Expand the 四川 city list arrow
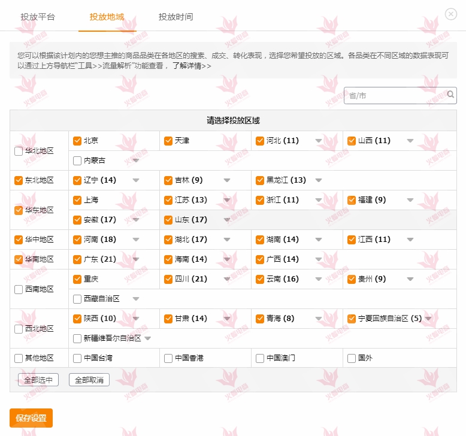 227,279
